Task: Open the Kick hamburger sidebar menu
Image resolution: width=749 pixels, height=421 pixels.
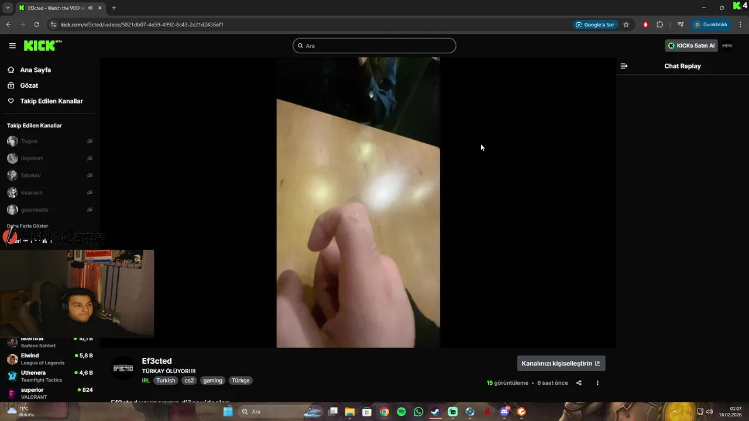Action: coord(12,46)
